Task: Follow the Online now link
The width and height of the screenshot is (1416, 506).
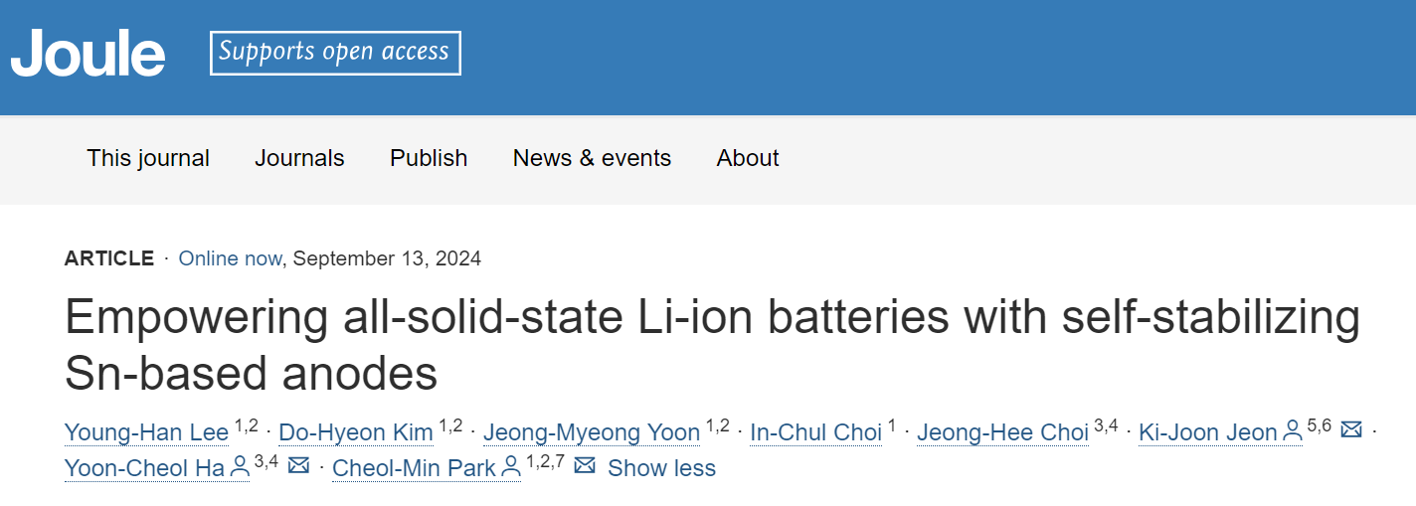Action: tap(230, 258)
